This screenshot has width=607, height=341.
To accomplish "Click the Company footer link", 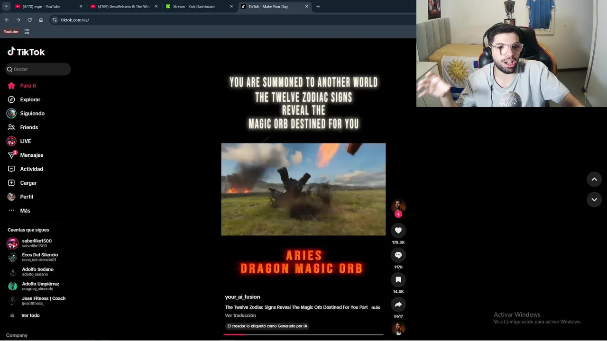I will (17, 335).
